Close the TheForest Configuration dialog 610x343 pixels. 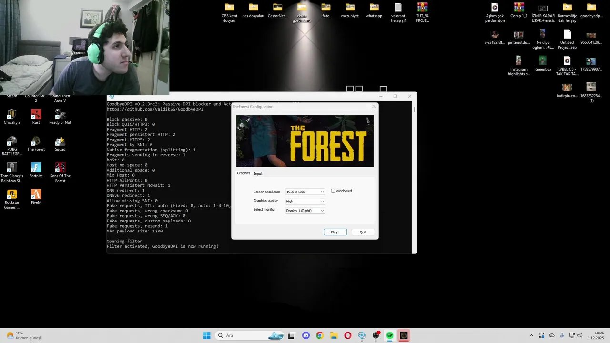pos(374,107)
